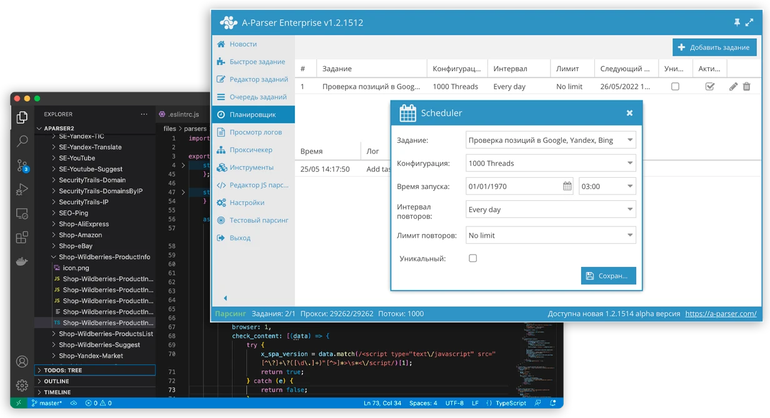The height and width of the screenshot is (418, 770).
Task: Open Run and Debug in VS Code
Action: (x=22, y=189)
